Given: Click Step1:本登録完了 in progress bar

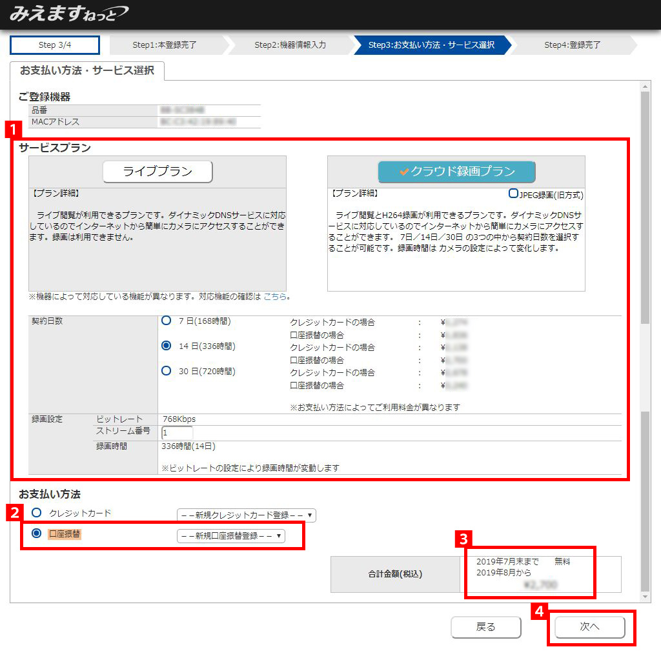Looking at the screenshot, I should [x=165, y=45].
